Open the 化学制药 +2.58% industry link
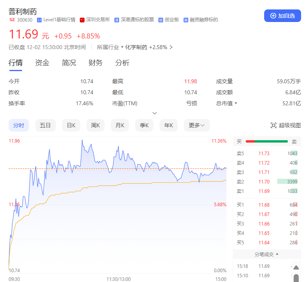 point(146,47)
